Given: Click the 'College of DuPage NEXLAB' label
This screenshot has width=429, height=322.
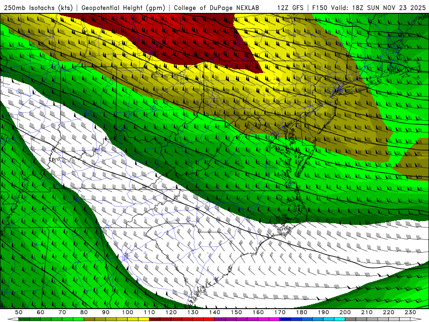Looking at the screenshot, I should 216,8.
